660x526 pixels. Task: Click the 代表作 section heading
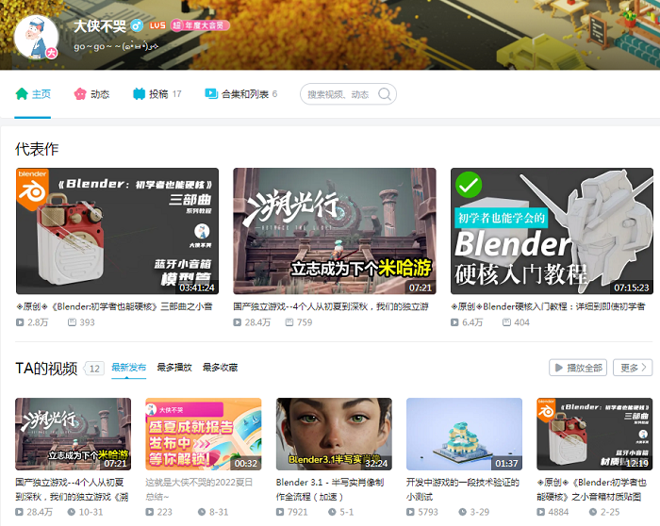tap(37, 149)
